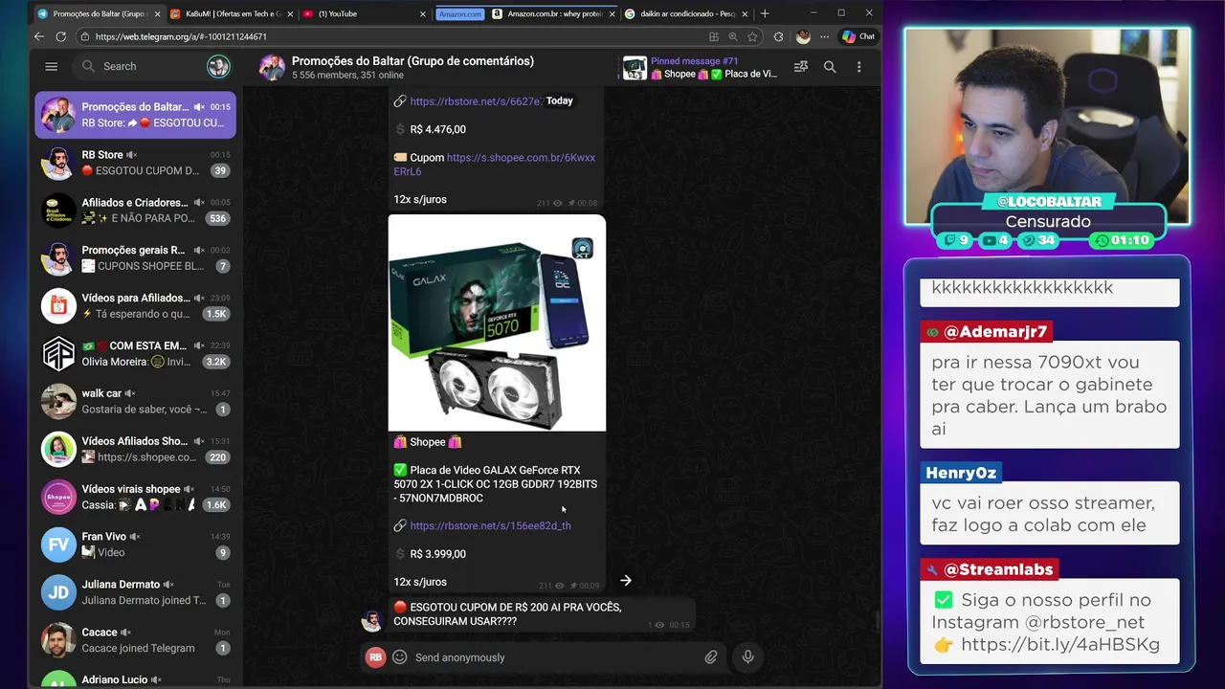1225x689 pixels.
Task: Open Promoções gerais R... chat
Action: click(136, 258)
